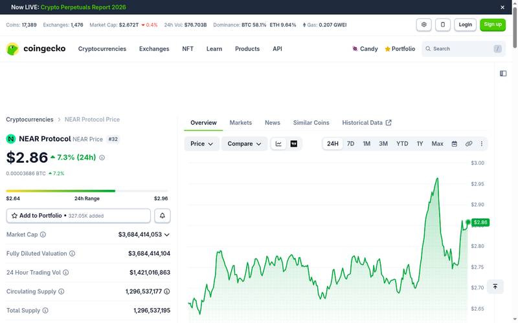Click Add to Portfolio button
Screen dimensions: 518x323
coord(78,216)
